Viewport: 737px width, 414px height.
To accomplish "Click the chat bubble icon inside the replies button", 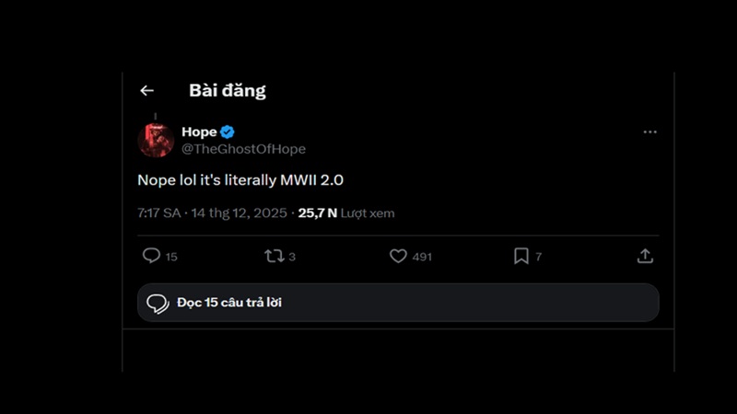I will (158, 303).
